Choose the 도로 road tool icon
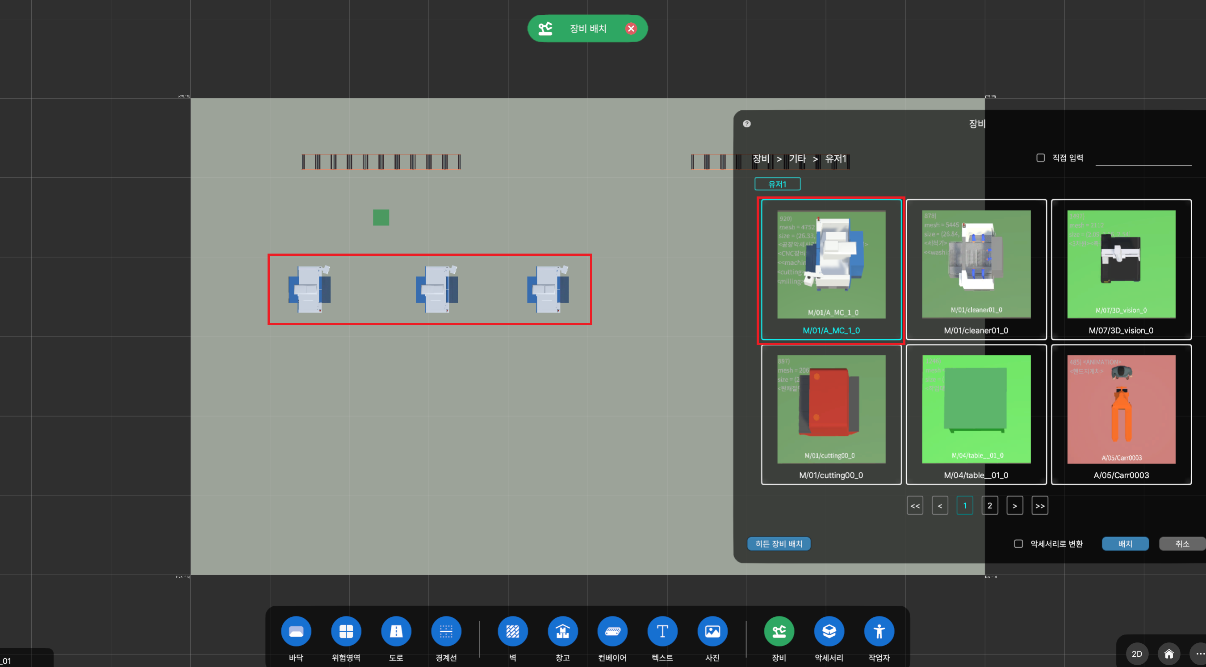Image resolution: width=1206 pixels, height=667 pixels. click(x=396, y=631)
